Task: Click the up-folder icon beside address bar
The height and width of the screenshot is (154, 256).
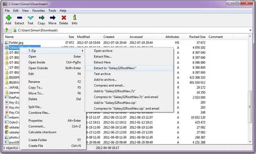Action: pyautogui.click(x=6, y=30)
